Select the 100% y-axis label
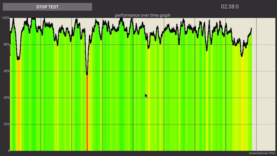The image size is (277, 156). [x=5, y=18]
